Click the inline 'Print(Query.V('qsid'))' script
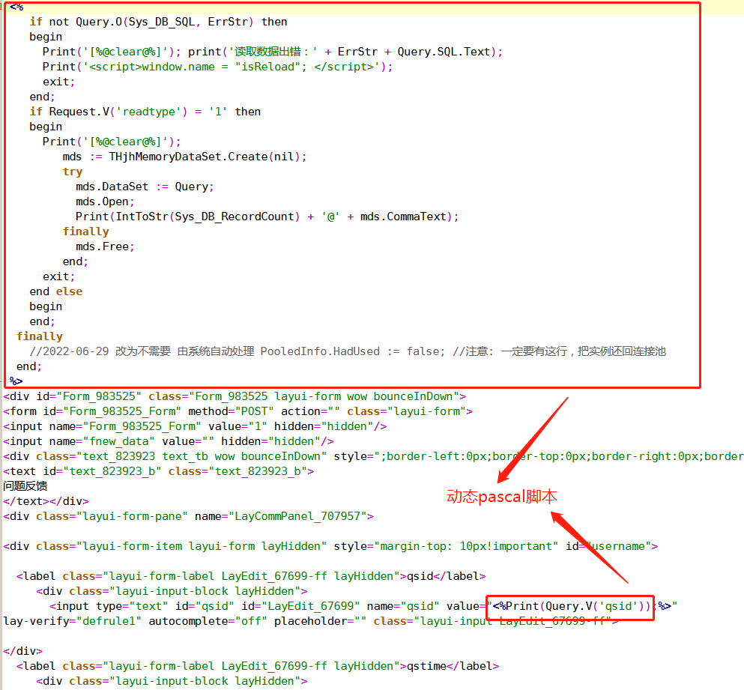The image size is (744, 690). (x=578, y=606)
